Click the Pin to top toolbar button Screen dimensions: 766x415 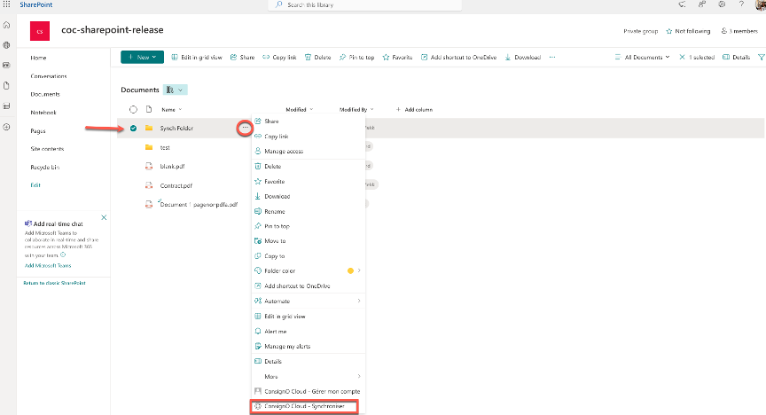pos(358,58)
